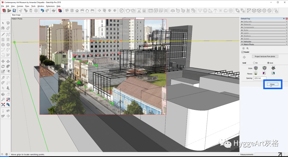Toggle the third Planes option

[273, 73]
